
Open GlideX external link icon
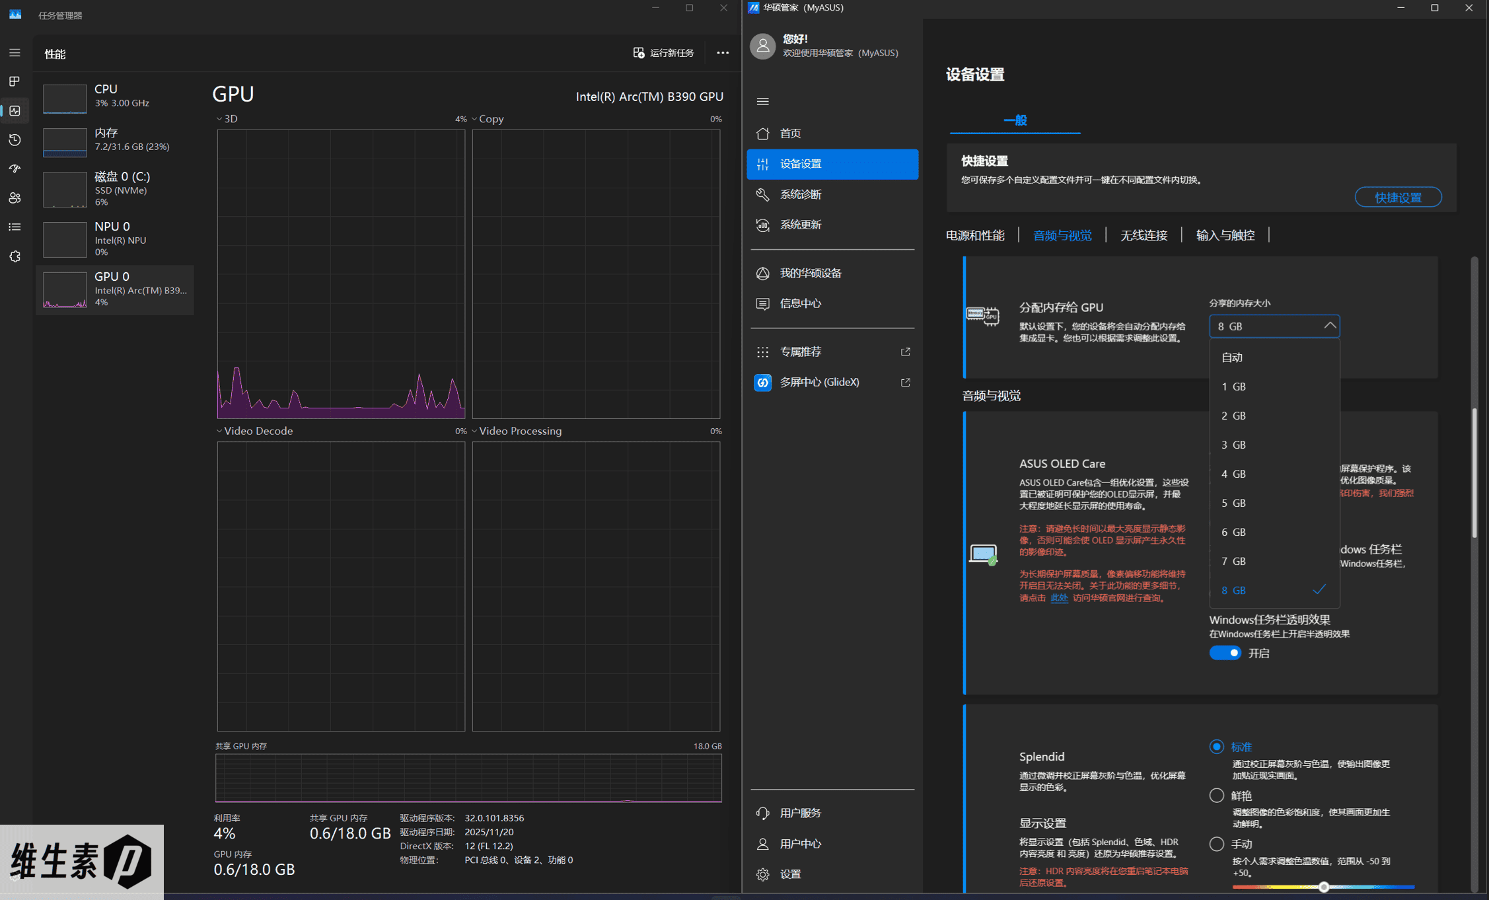(x=905, y=383)
